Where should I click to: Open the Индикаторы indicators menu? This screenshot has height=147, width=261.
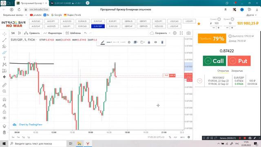[x=53, y=33]
